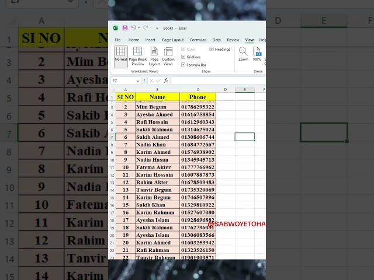Open the Undo history dropdown arrow
374x280 pixels.
(138, 28)
